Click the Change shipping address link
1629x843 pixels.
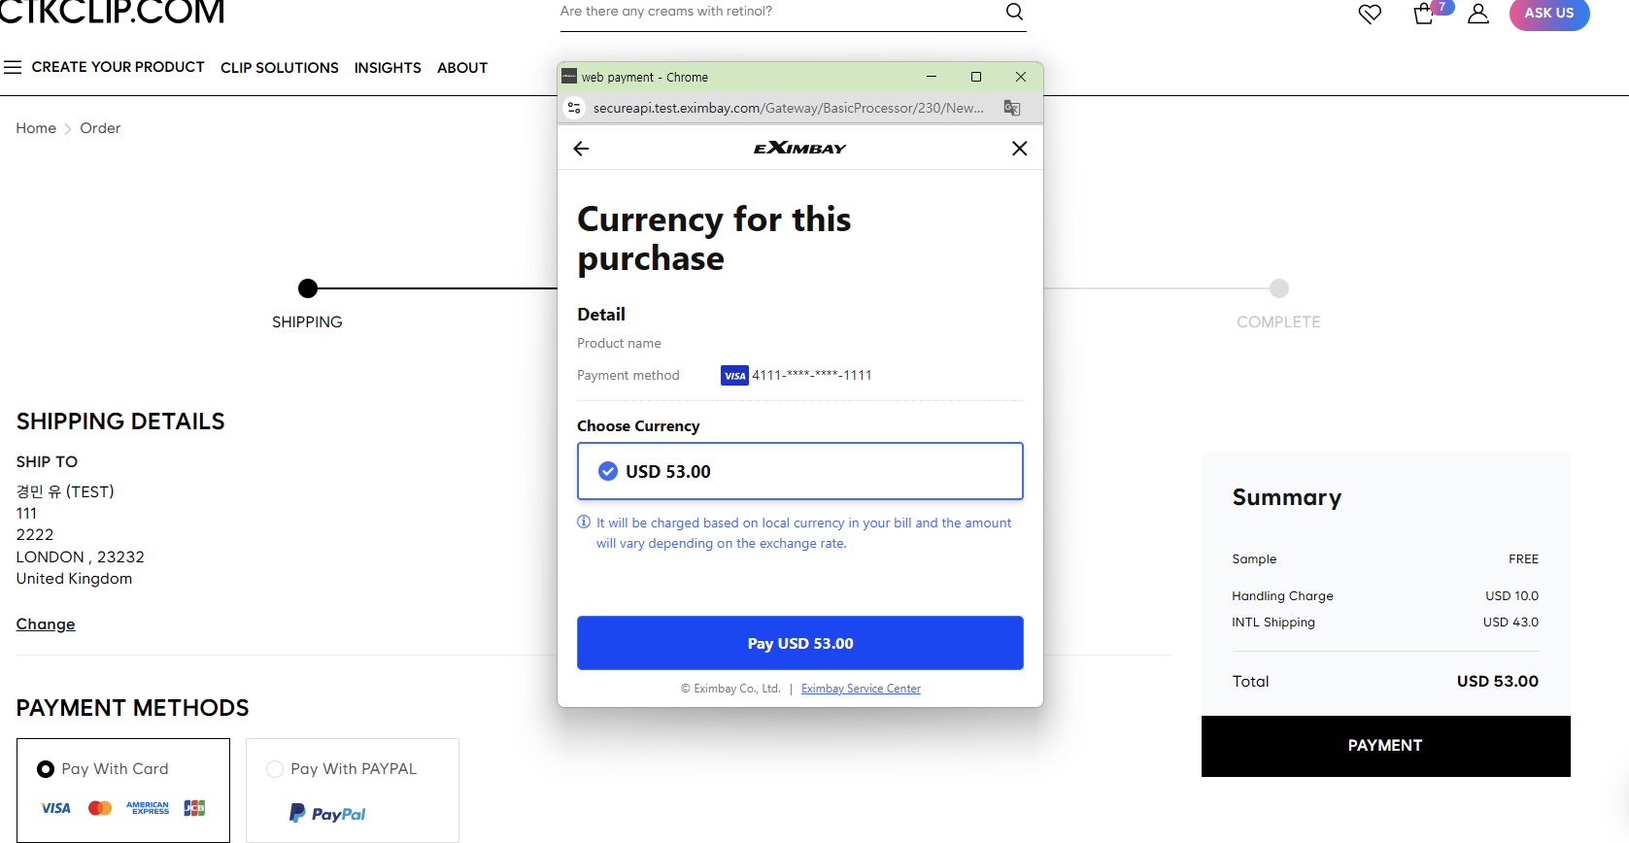(46, 624)
